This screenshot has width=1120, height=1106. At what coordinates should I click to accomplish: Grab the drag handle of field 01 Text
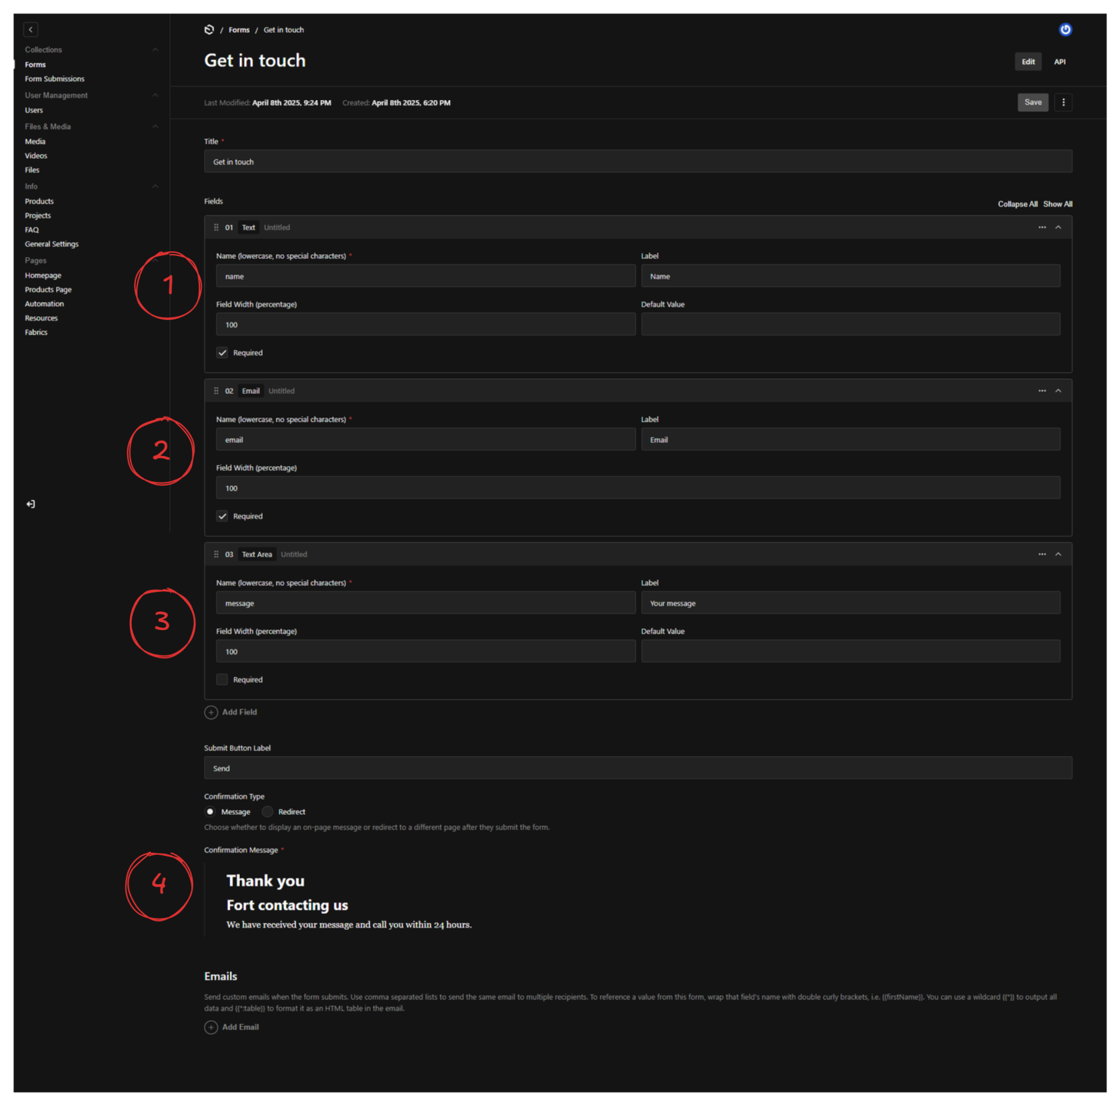coord(216,227)
